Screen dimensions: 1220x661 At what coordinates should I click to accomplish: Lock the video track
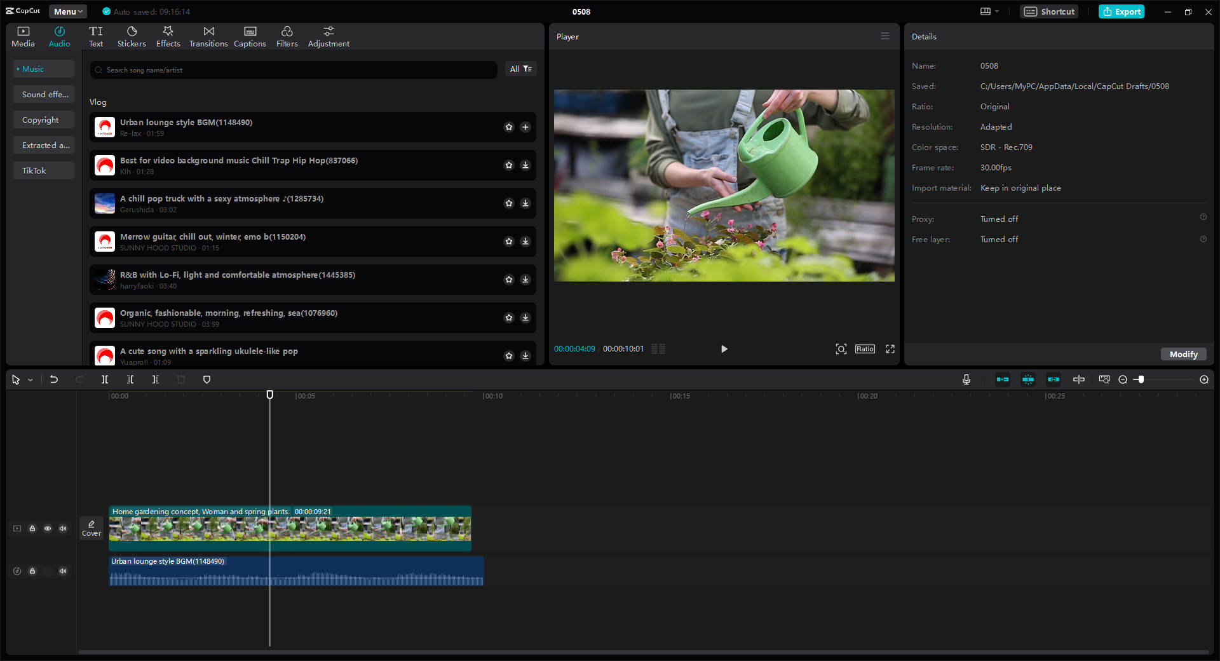pos(32,528)
